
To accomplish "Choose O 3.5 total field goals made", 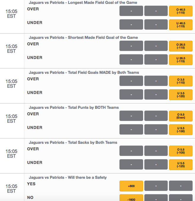I will click(x=181, y=81).
